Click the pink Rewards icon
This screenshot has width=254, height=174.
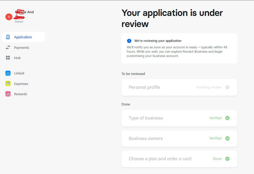pyautogui.click(x=8, y=94)
